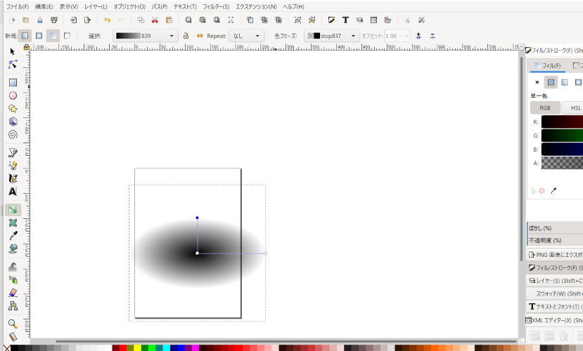The image size is (583, 351).
Task: Toggle the gradient link lock icon
Action: tap(186, 36)
